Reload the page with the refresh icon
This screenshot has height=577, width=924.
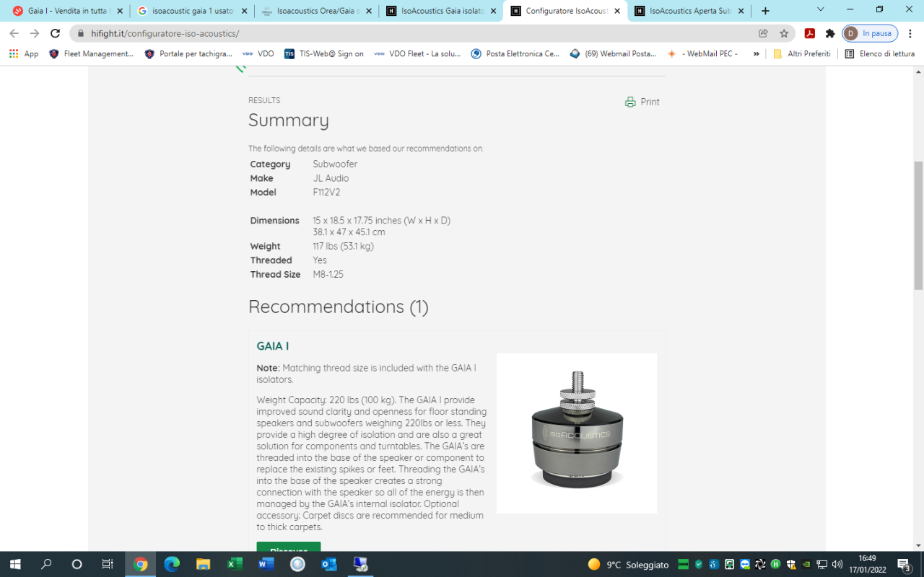pyautogui.click(x=55, y=33)
